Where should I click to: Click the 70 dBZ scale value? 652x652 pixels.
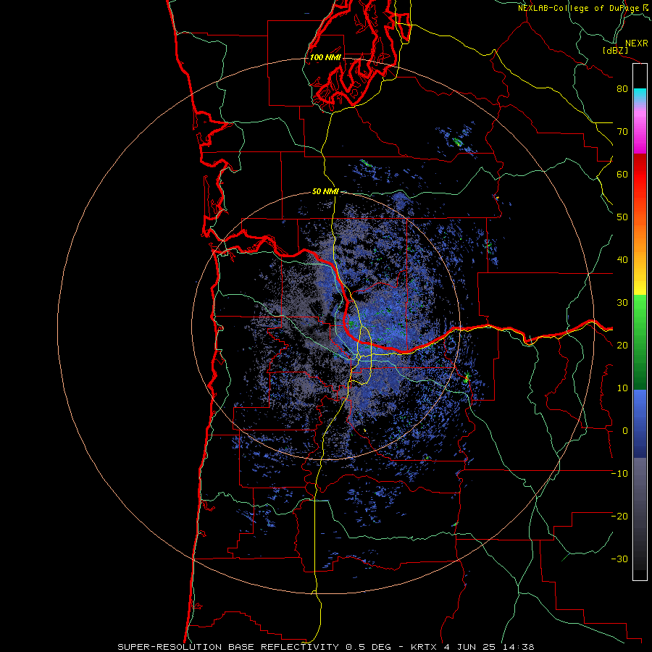622,132
